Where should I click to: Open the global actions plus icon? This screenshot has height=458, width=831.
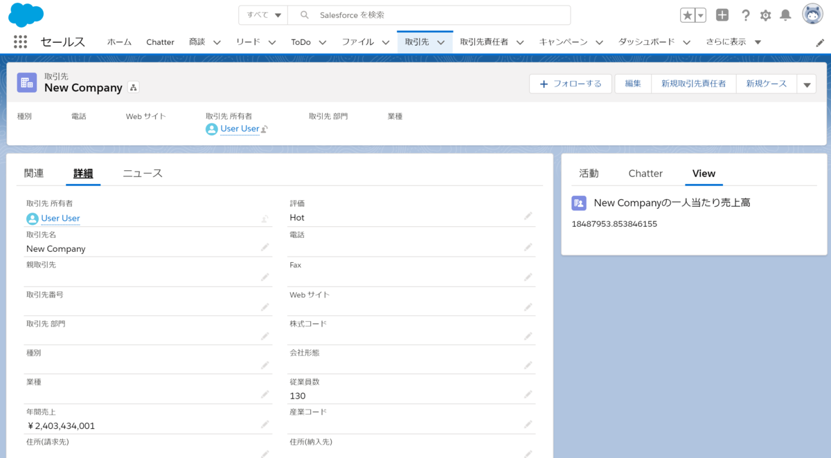[722, 15]
